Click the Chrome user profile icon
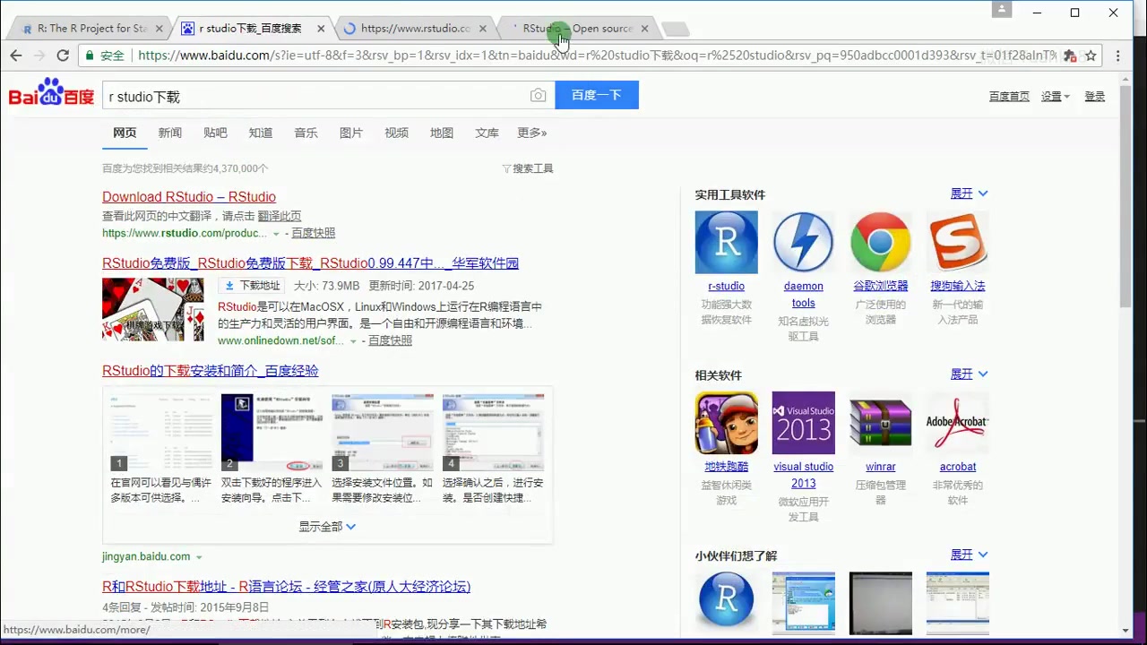The width and height of the screenshot is (1147, 645). [x=1002, y=10]
